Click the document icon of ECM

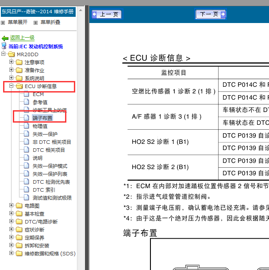pos(27,94)
